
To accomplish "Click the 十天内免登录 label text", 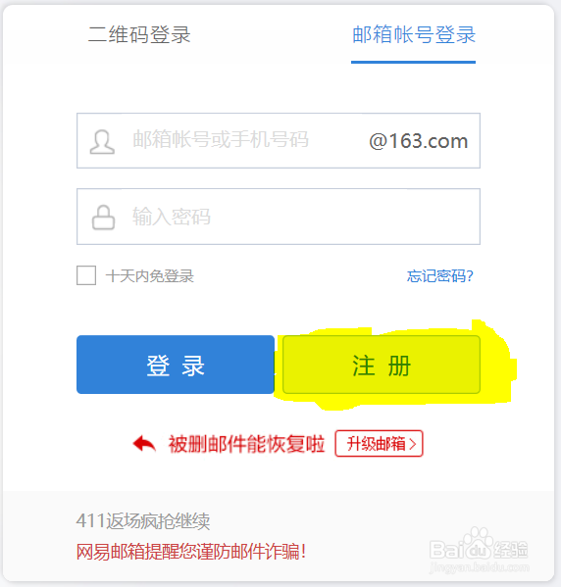I will (149, 276).
